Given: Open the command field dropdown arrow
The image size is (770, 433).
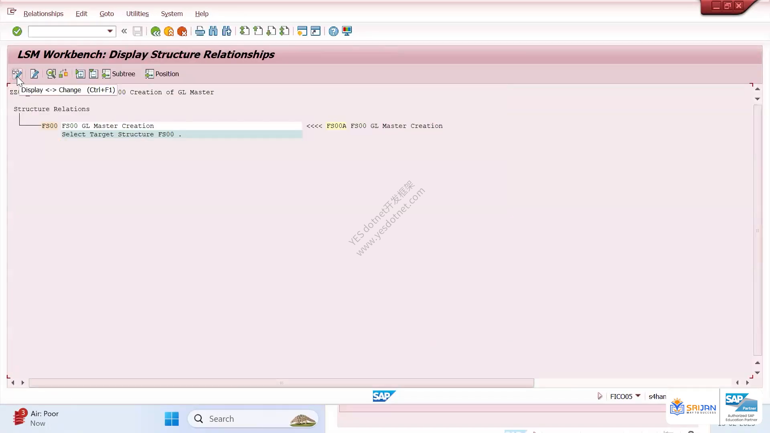Looking at the screenshot, I should tap(110, 31).
